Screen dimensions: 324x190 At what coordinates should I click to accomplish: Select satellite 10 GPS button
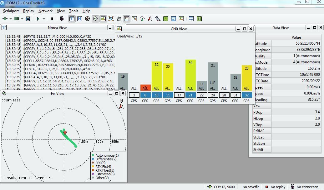[x=156, y=95]
